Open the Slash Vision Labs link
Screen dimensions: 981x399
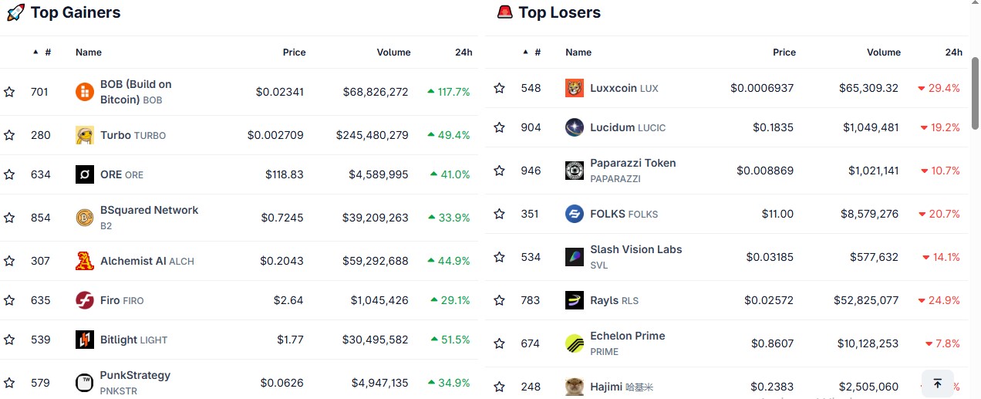coord(635,257)
